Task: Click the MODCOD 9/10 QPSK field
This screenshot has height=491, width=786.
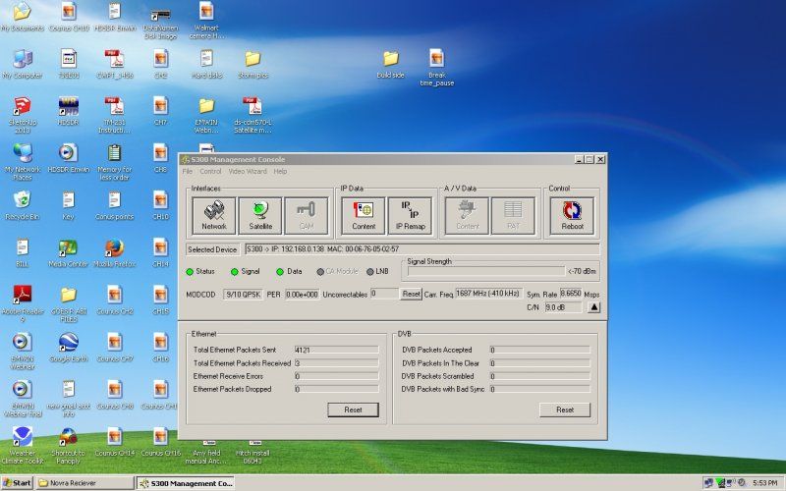Action: (243, 294)
